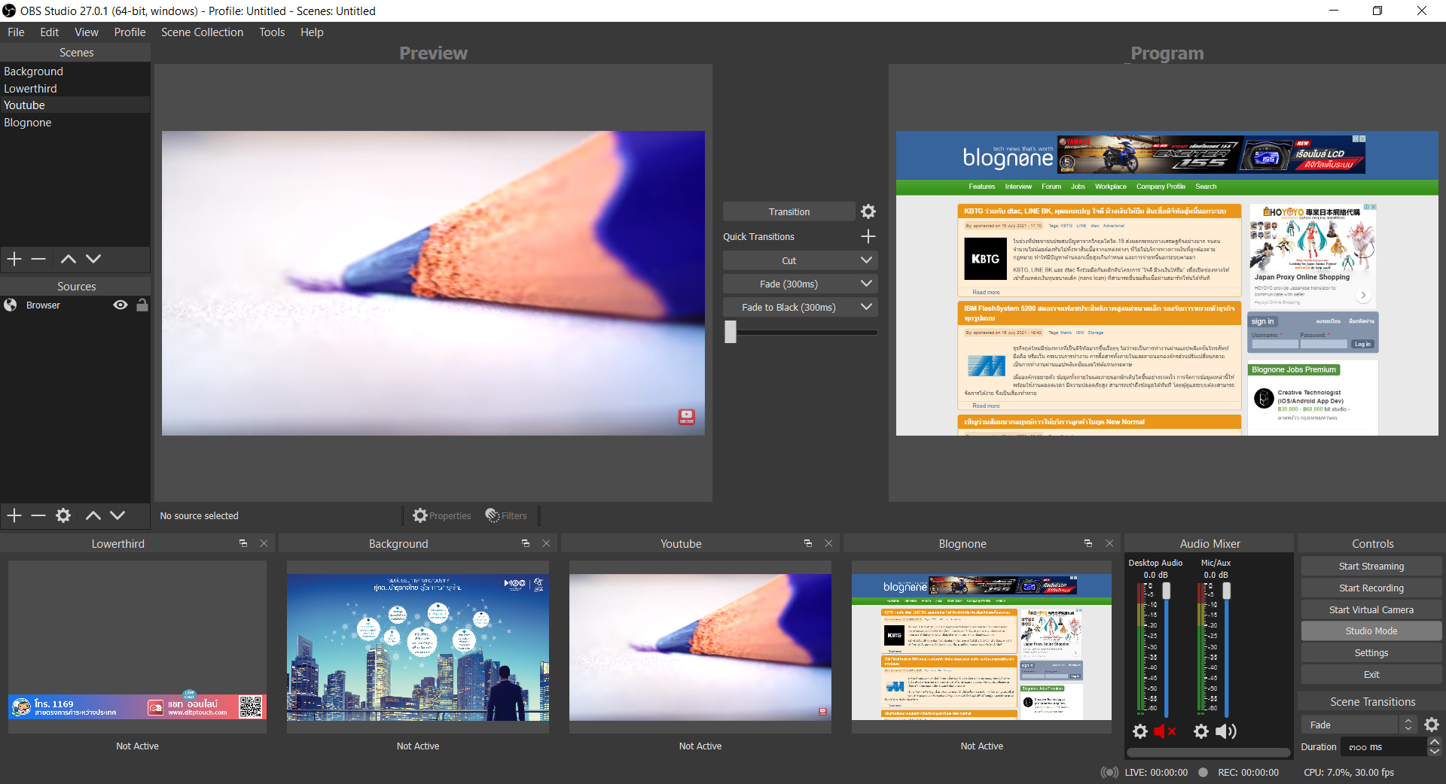Open the Scene Collection menu
Image resolution: width=1446 pixels, height=784 pixels.
(x=201, y=32)
